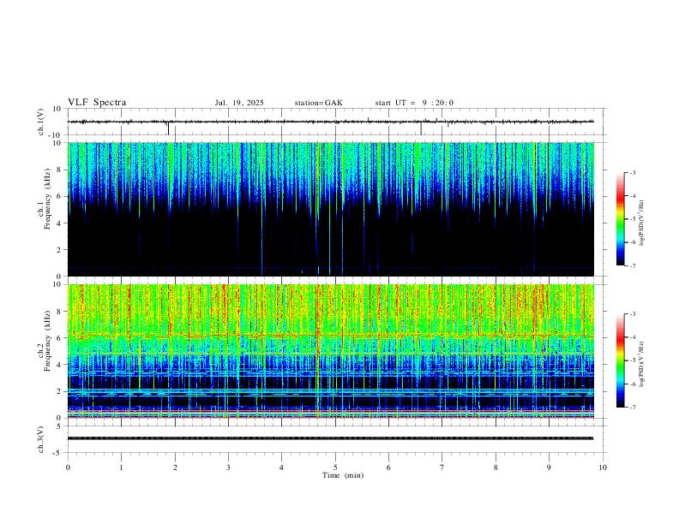Click the ch.2 PSD color scale bar
This screenshot has width=679, height=524.
(621, 360)
